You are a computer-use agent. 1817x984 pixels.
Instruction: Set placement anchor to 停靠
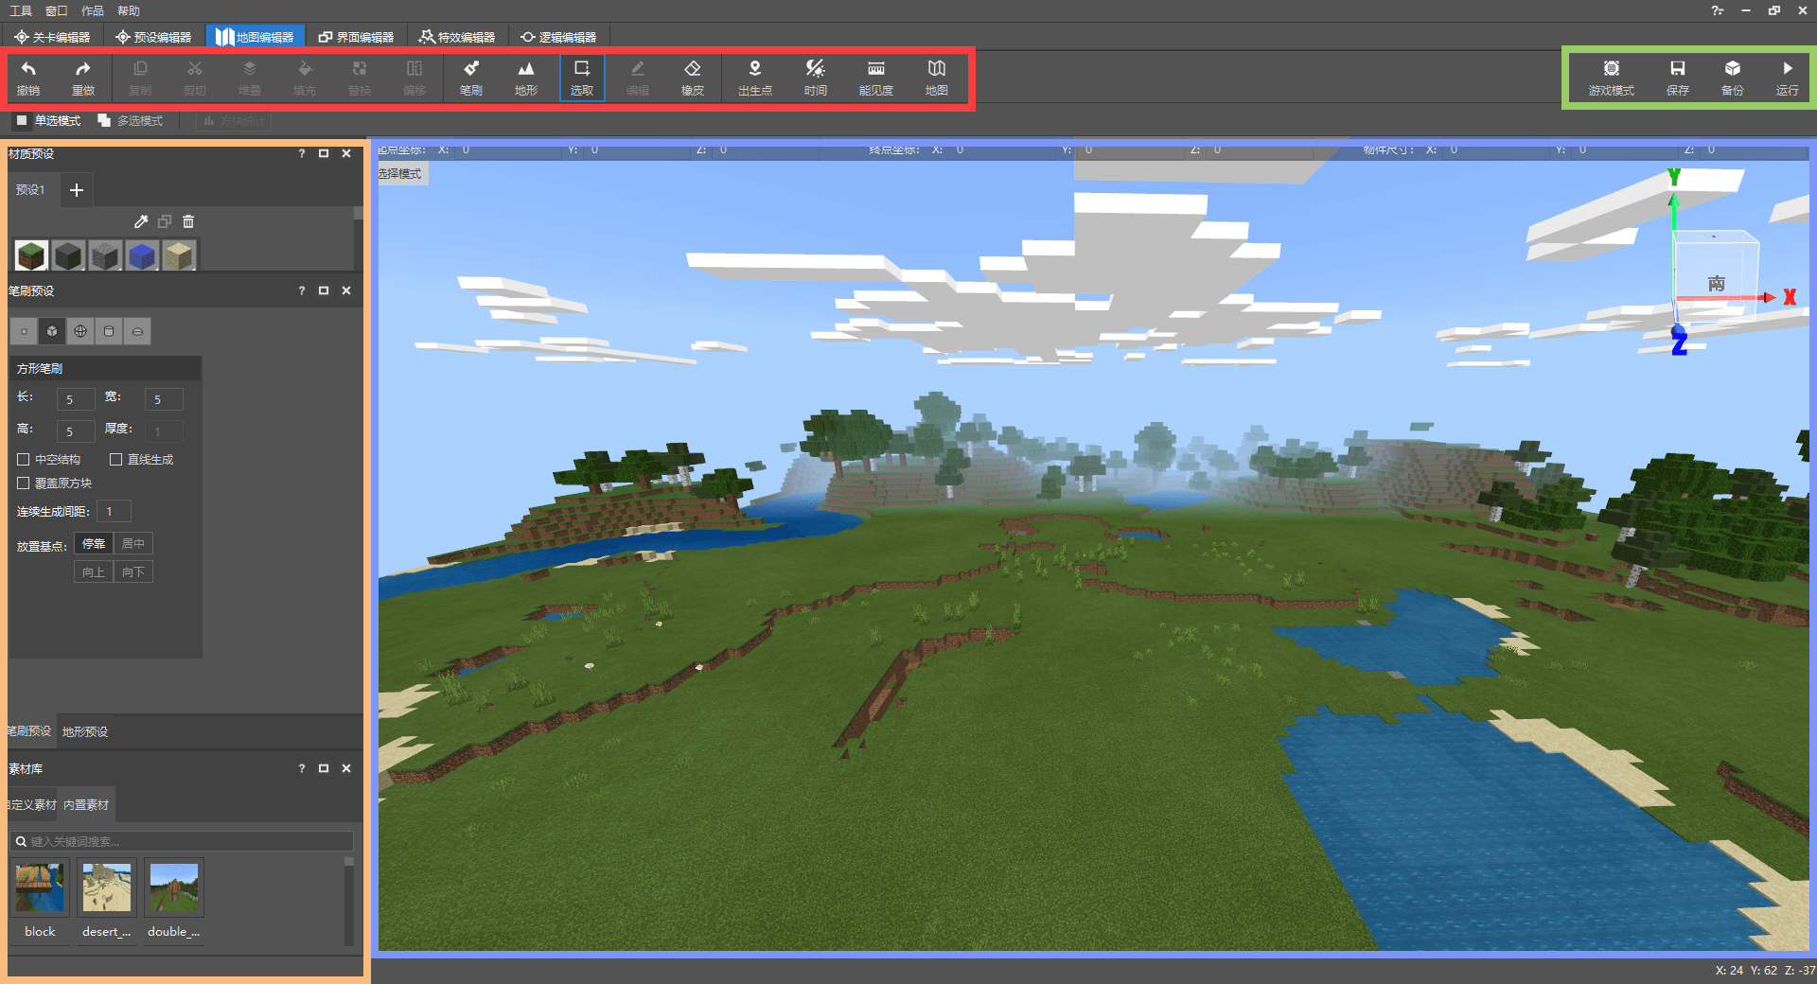tap(94, 544)
